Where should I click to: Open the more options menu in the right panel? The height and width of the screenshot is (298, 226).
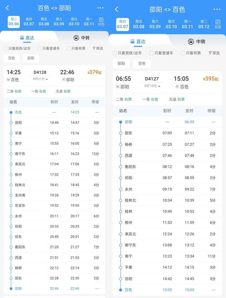coord(217,10)
